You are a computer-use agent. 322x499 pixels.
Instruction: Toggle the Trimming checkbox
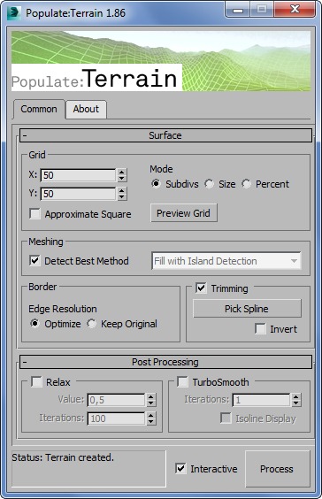pos(201,288)
